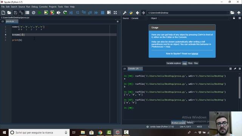Switch to the Files tab
Viewport: 242px width, 136px height.
coord(196,63)
